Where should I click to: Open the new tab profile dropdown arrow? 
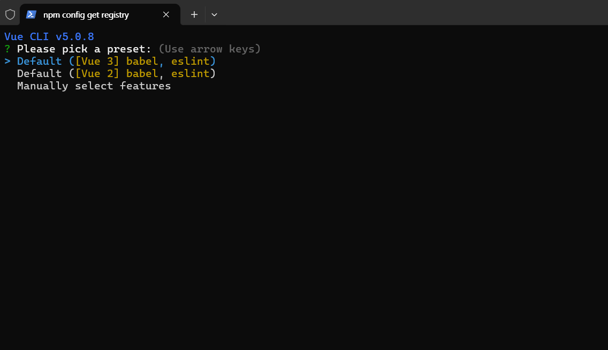pyautogui.click(x=214, y=15)
